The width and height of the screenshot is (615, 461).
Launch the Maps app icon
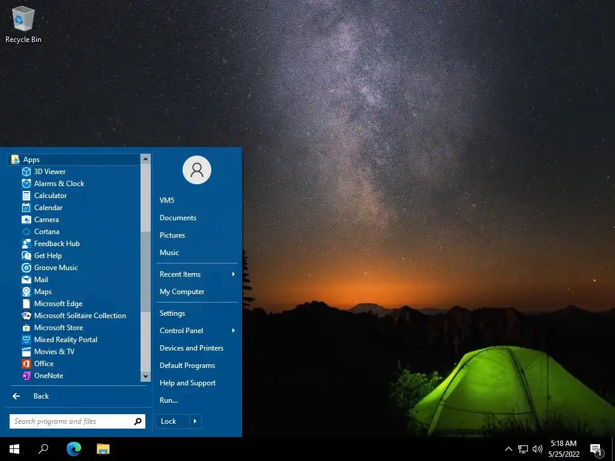pyautogui.click(x=26, y=292)
